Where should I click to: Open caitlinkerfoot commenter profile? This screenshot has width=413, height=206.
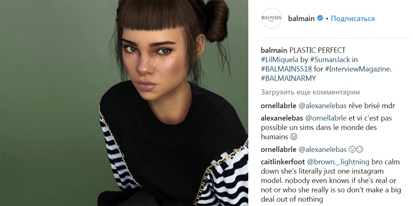pos(282,161)
